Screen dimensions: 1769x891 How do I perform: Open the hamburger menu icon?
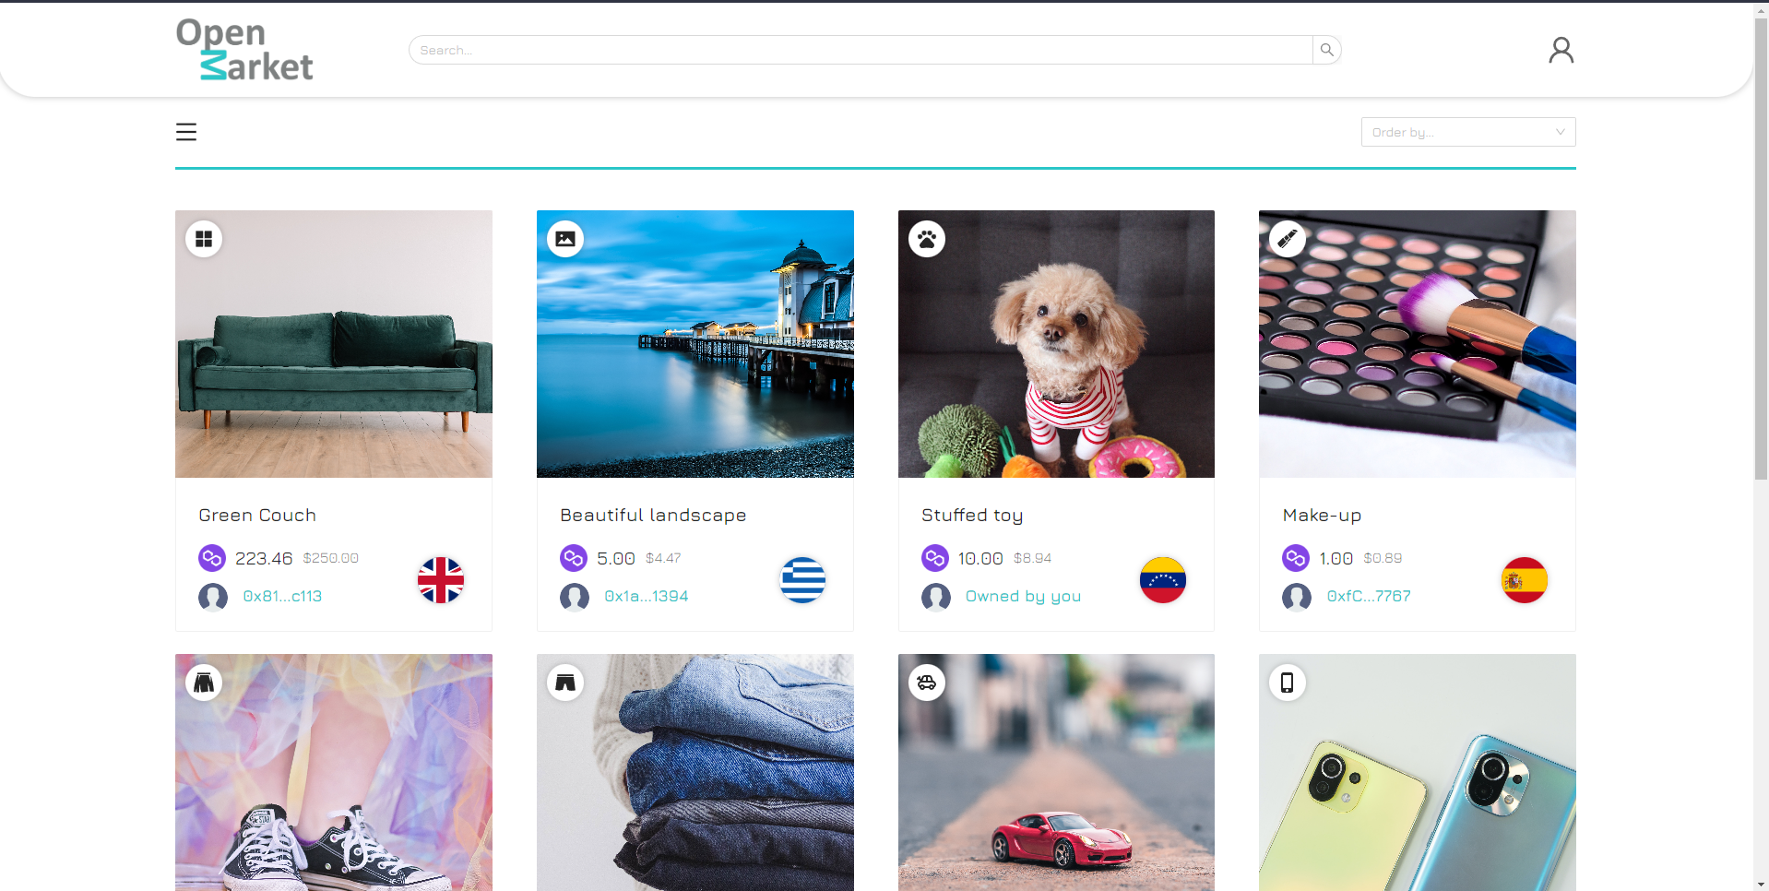coord(186,132)
